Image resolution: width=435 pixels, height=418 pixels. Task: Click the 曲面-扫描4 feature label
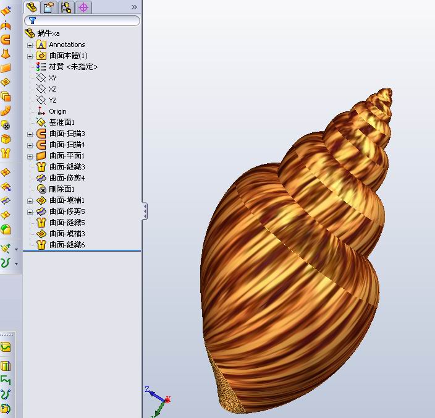[x=67, y=145]
